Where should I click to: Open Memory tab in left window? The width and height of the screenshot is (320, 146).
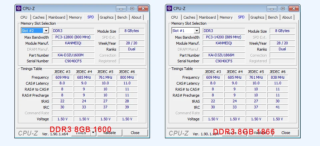point(75,17)
